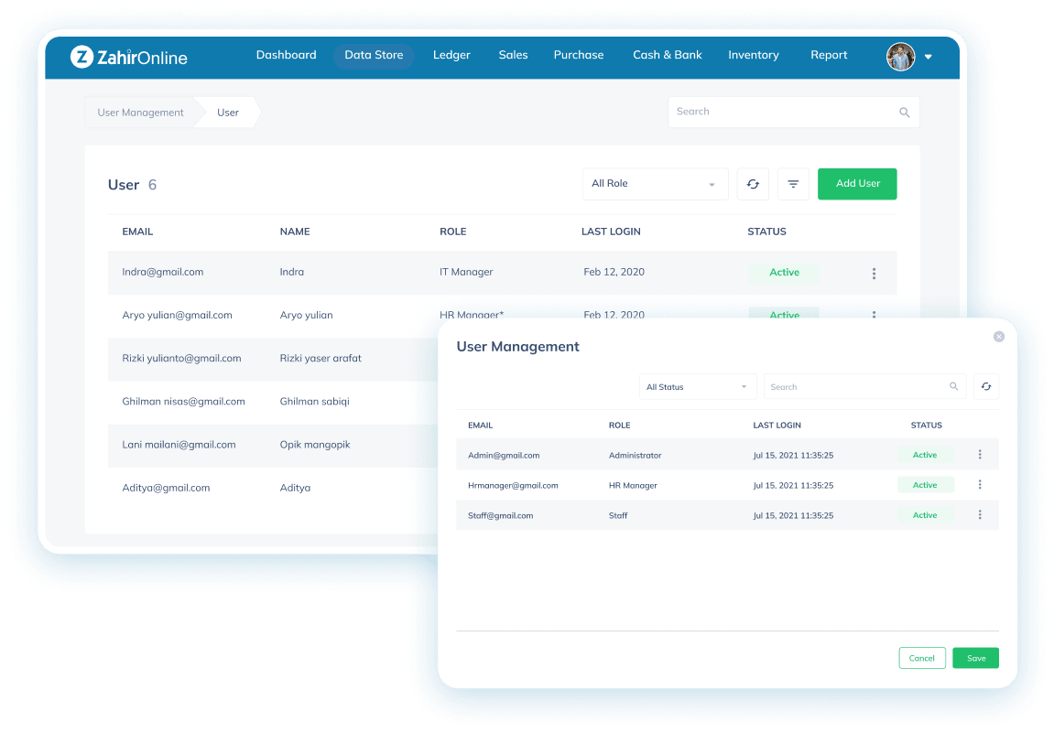The image size is (1054, 733).
Task: Click the Cancel button in dialog
Action: coord(921,658)
